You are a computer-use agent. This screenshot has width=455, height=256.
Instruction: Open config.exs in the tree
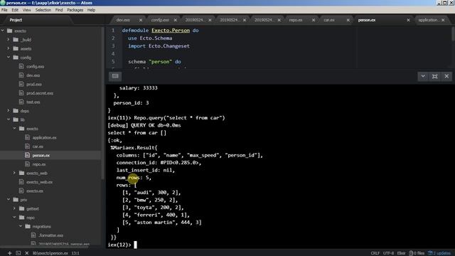[x=35, y=66]
